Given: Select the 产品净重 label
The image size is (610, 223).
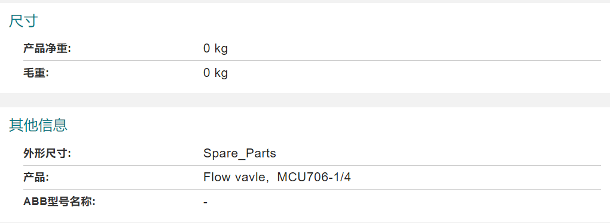Looking at the screenshot, I should (x=47, y=49).
